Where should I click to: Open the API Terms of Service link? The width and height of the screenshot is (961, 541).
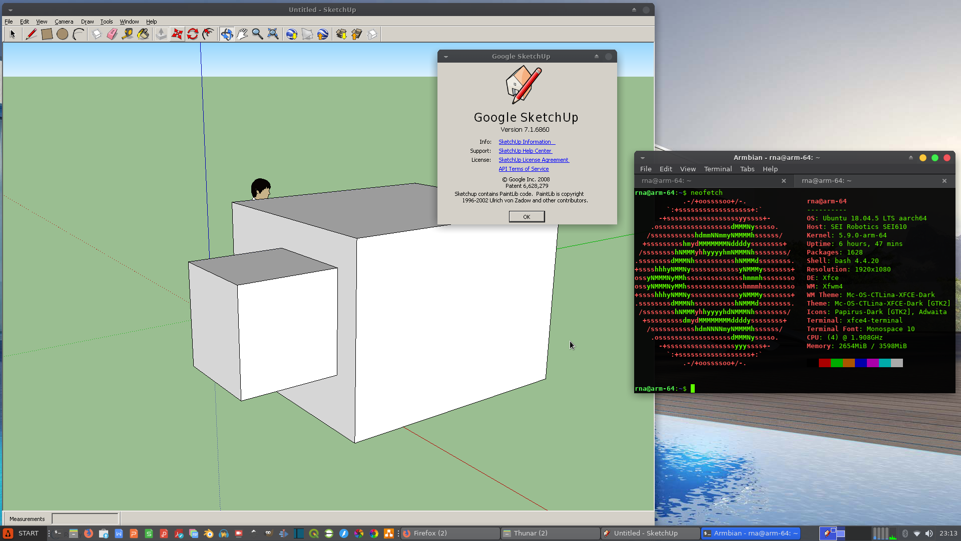tap(524, 169)
